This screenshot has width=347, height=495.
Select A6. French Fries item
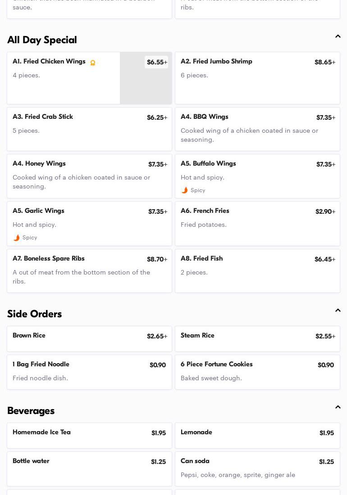(257, 223)
